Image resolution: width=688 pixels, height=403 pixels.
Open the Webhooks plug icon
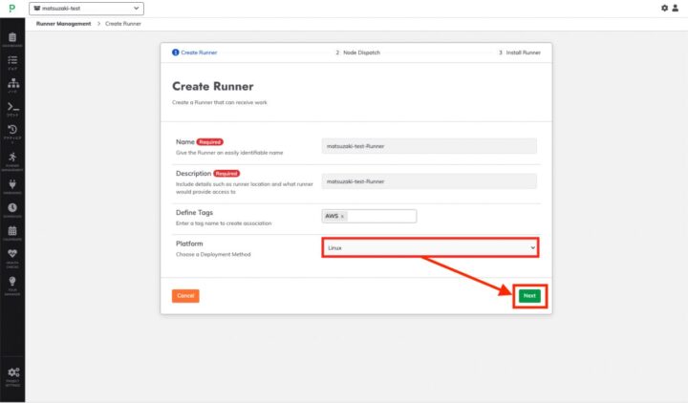coord(12,182)
